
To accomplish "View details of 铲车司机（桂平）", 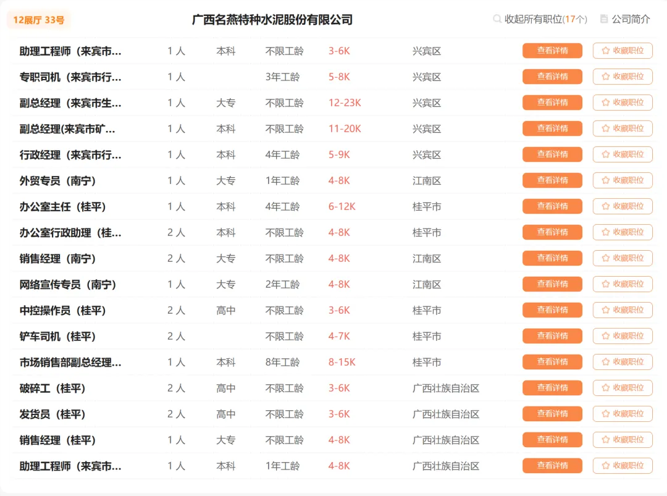I will (552, 336).
